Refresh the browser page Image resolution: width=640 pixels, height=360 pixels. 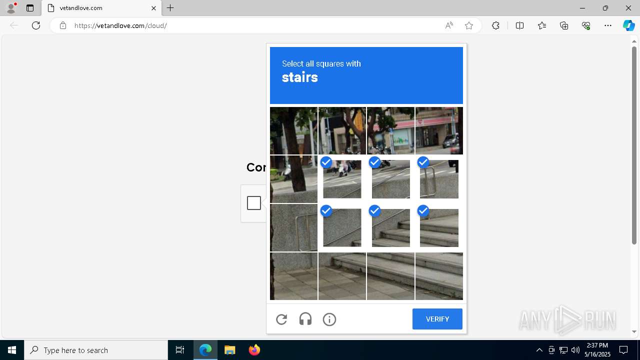click(36, 25)
